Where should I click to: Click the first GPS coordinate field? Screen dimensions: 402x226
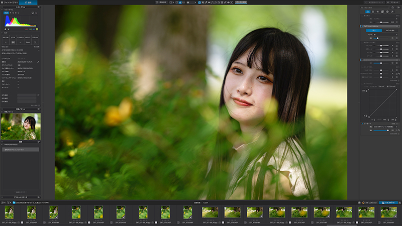(27, 95)
